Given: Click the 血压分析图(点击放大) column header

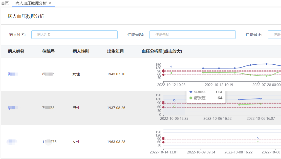Looking at the screenshot, I should tap(162, 51).
